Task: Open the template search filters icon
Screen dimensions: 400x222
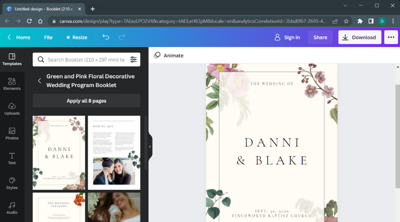Action: coord(133,59)
